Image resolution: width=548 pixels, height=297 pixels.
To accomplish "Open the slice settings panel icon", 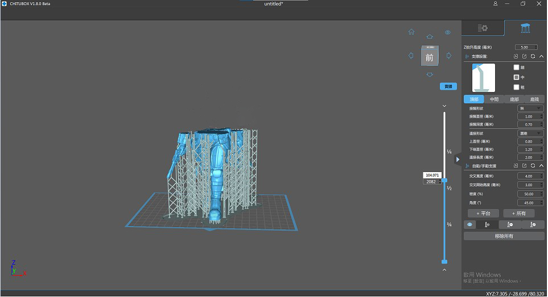I will (483, 28).
